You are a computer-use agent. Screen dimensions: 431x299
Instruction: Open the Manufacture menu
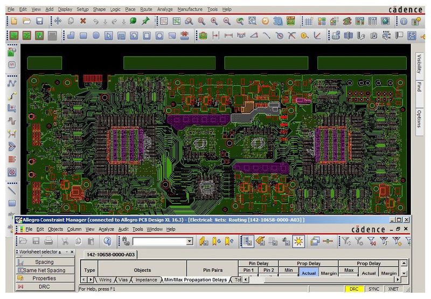point(190,9)
